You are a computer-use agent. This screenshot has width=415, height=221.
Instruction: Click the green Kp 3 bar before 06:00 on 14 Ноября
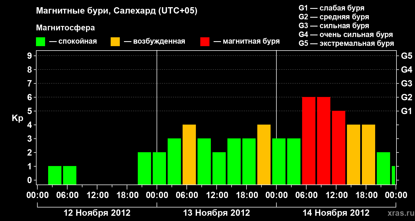pos(294,161)
